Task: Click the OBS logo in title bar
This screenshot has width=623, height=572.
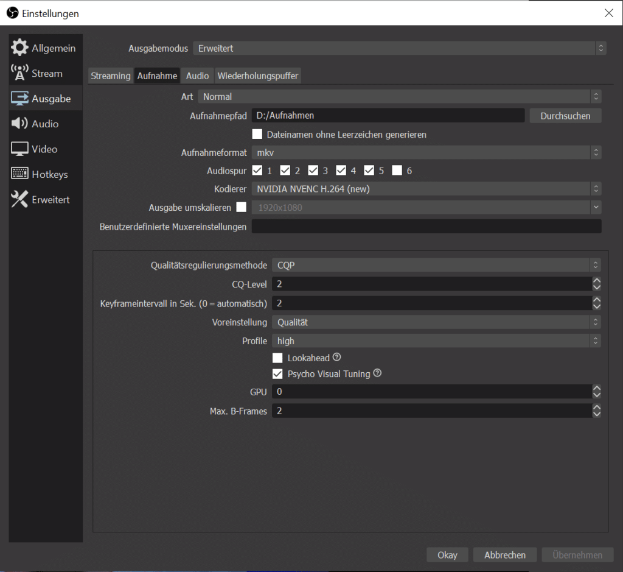Action: (x=13, y=13)
